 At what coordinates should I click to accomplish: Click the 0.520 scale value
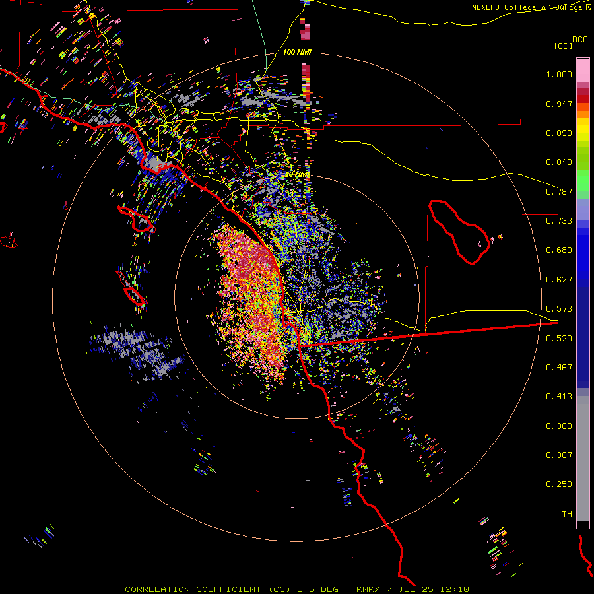click(x=559, y=339)
